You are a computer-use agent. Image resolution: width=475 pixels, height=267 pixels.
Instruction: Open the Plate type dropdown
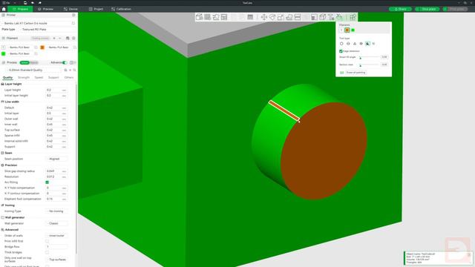point(47,30)
